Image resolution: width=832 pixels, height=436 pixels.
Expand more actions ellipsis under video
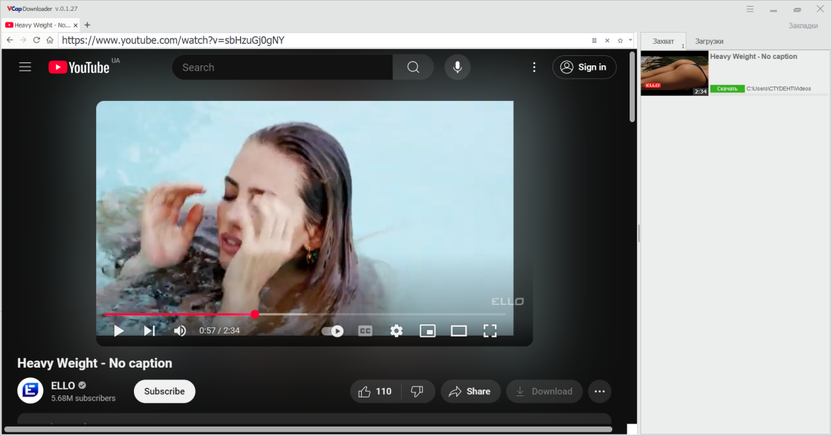(x=600, y=392)
